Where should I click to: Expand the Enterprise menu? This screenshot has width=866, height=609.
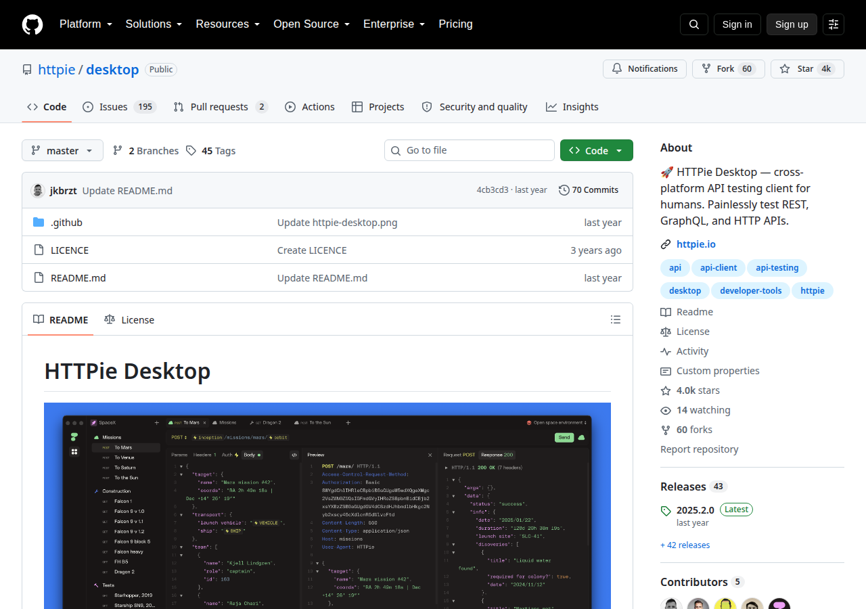394,24
